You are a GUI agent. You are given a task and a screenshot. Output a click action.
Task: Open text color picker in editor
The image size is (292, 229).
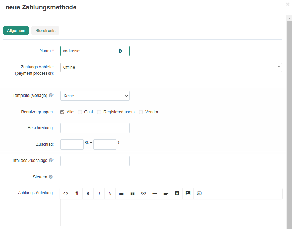coord(177,193)
